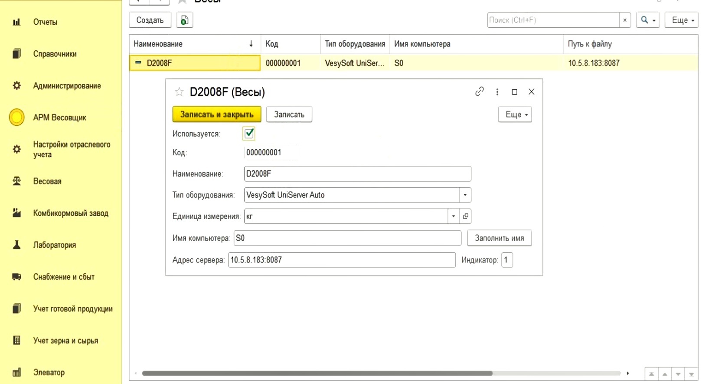The image size is (702, 384).
Task: Click the horizontal scrollbar of the list
Action: [x=317, y=373]
